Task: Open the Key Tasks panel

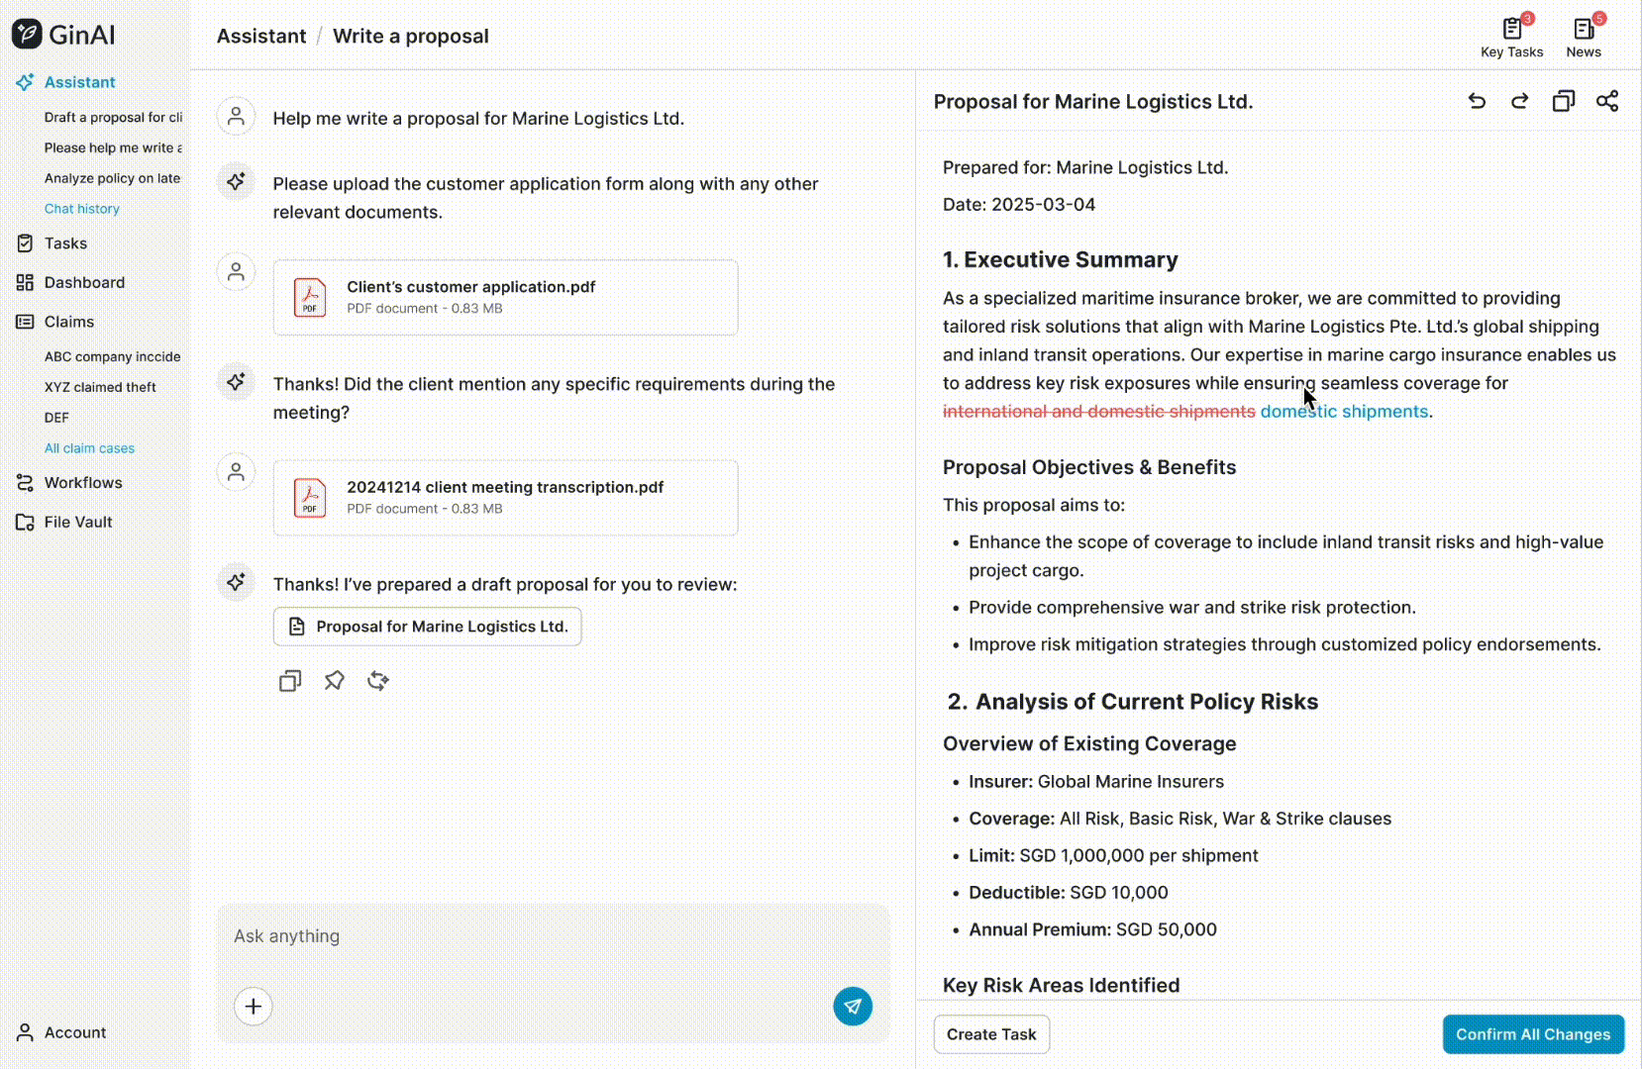Action: (1510, 35)
